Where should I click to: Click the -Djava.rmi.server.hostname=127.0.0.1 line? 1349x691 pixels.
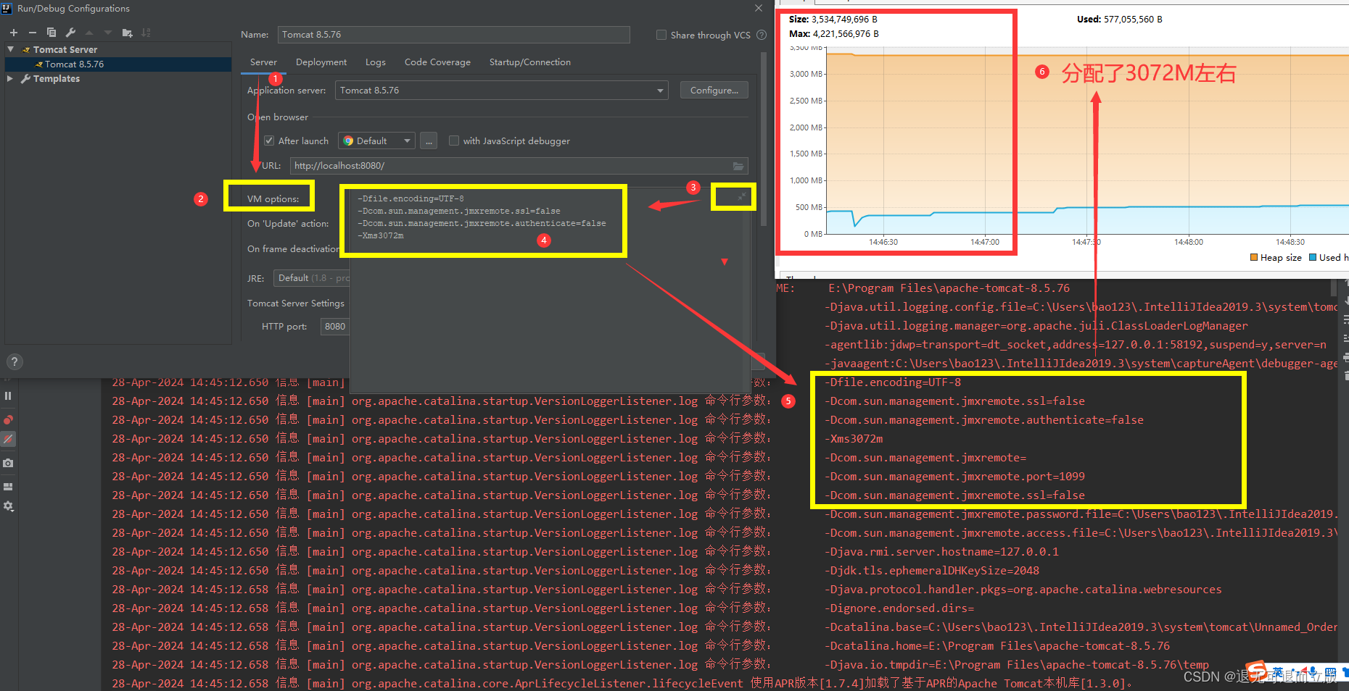click(x=941, y=552)
